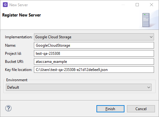
Task: Click the Project Id input field
Action: [94, 54]
